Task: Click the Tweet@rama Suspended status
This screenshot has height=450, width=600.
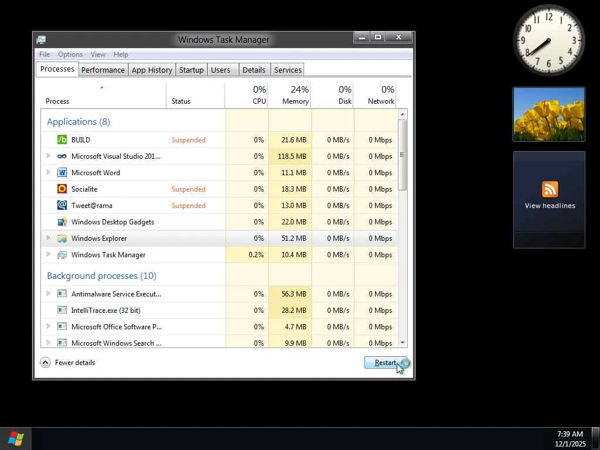Action: [x=188, y=206]
